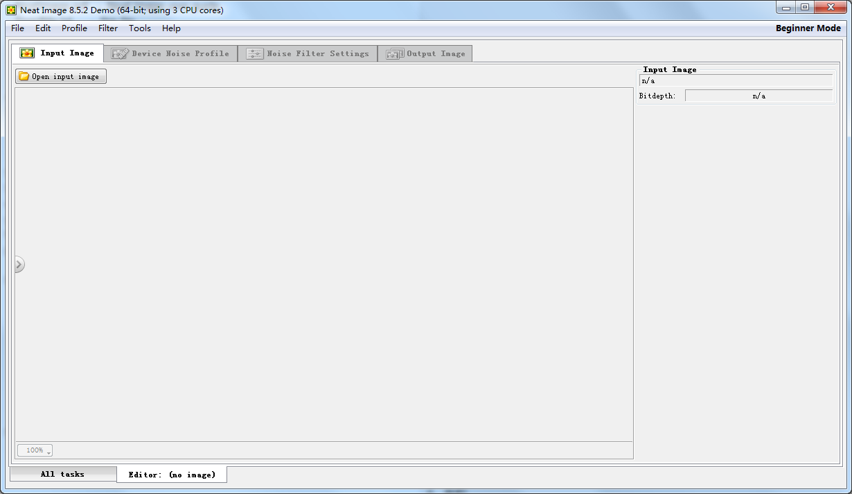Select the Input Image tab

[x=57, y=53]
